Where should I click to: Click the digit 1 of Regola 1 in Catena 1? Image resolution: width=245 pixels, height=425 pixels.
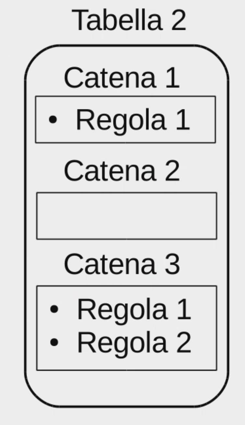[183, 120]
